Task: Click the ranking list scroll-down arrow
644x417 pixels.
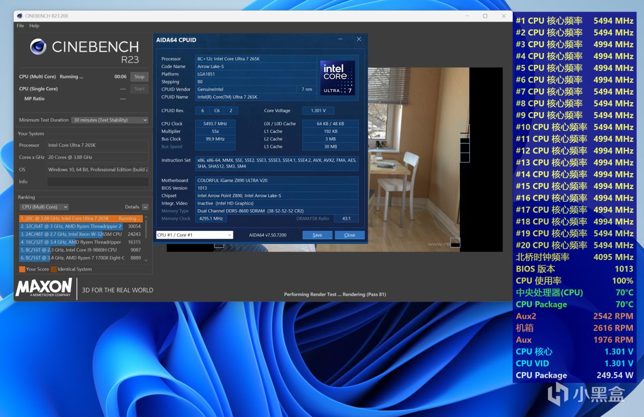Action: point(146,260)
